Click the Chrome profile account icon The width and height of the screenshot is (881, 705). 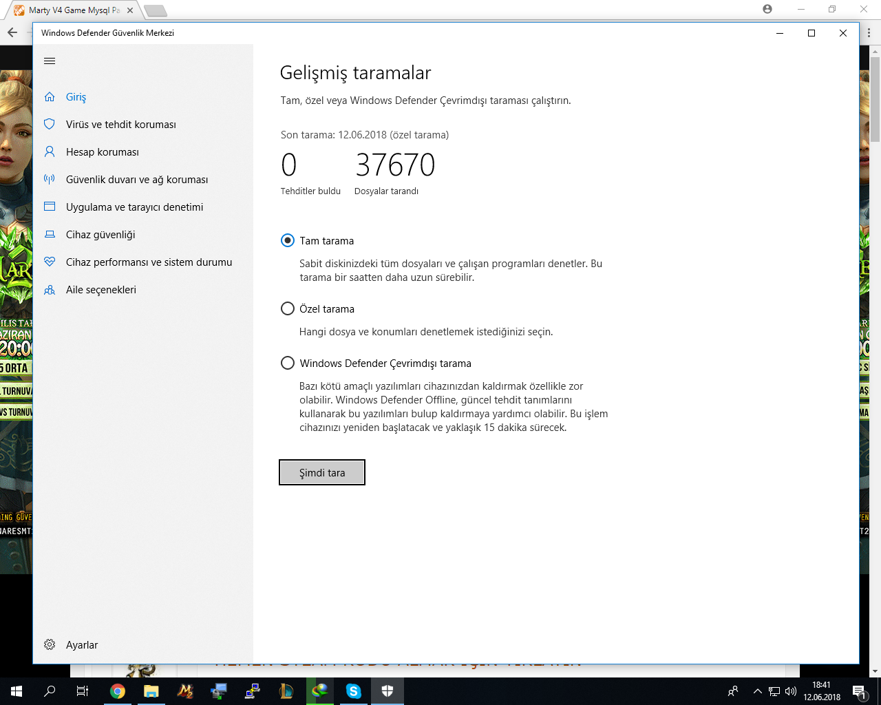click(767, 9)
